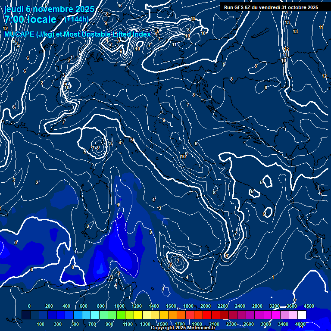Screen dimensions: 331x331
Task: Select the swatch between 3000 and 3200
Action: (x=267, y=315)
